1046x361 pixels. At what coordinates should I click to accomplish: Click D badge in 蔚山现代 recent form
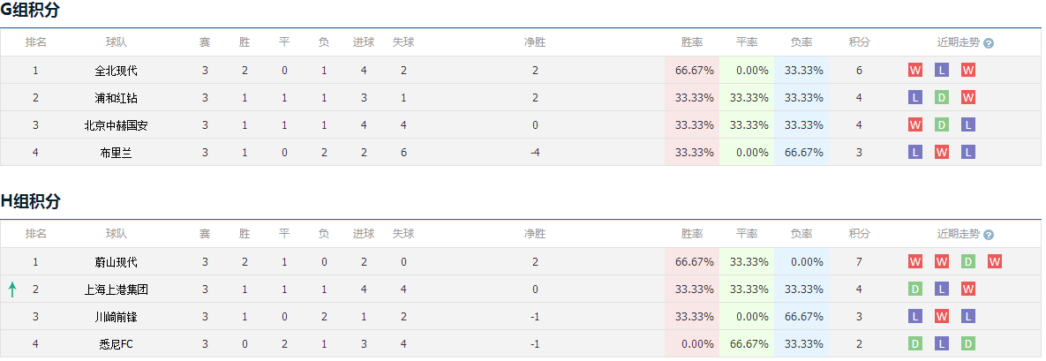point(968,261)
